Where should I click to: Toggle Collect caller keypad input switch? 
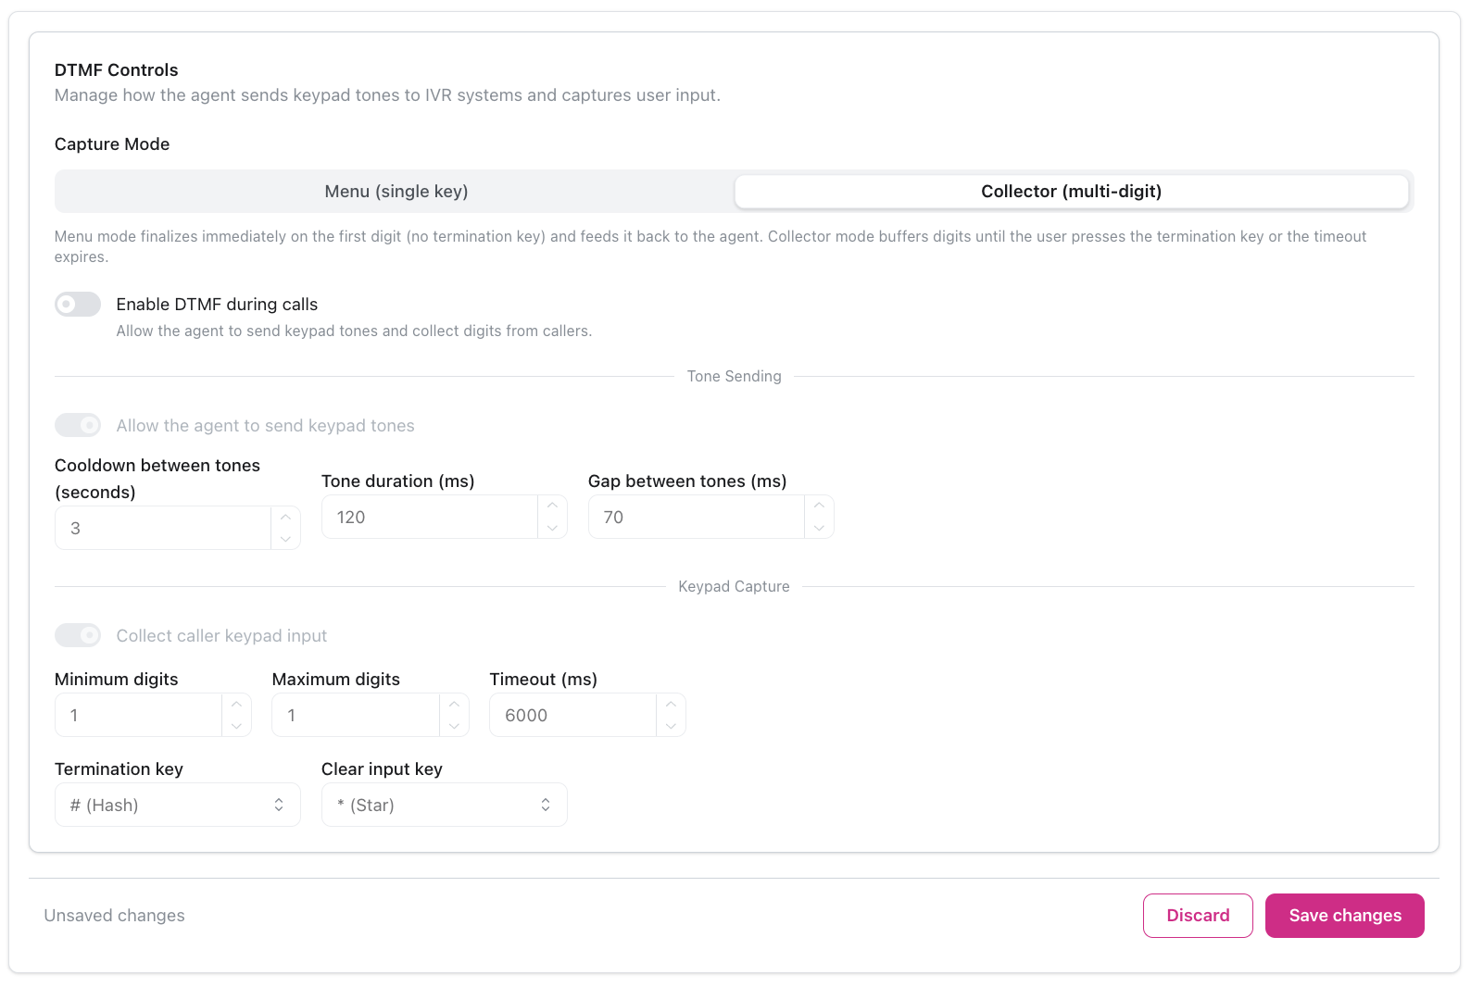78,636
